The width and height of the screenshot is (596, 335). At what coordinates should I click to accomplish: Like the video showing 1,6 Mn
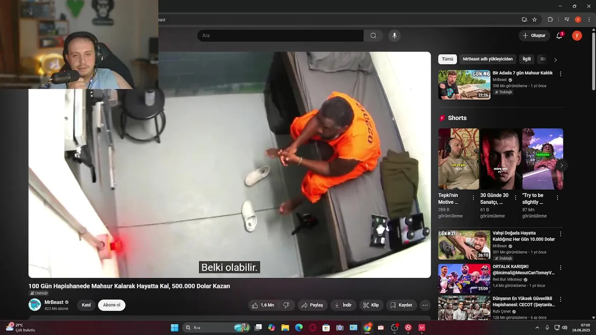[263, 305]
